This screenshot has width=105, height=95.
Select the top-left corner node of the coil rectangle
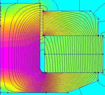44,36
